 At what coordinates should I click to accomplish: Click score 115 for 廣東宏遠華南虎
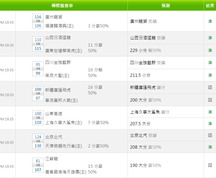point(38,48)
